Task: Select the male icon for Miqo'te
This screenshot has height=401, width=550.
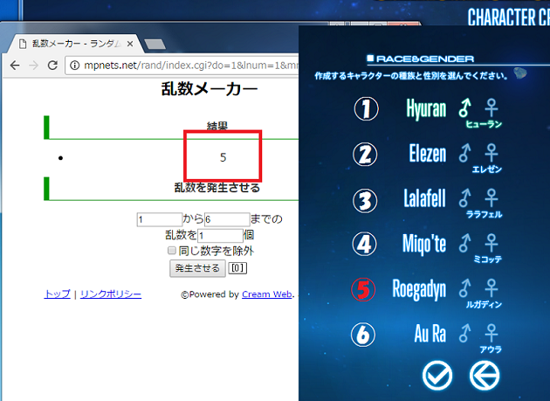Action: pyautogui.click(x=464, y=243)
